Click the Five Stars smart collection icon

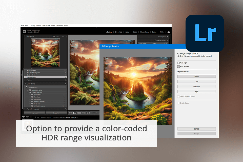[32, 97]
